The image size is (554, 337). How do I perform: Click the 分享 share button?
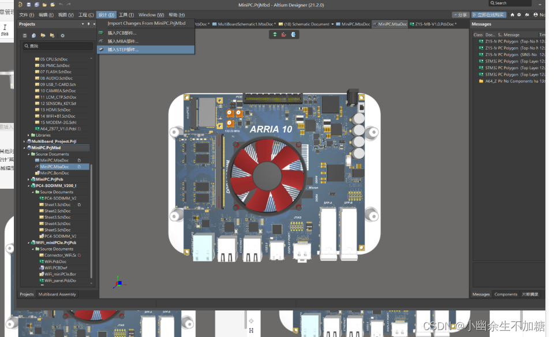(461, 15)
